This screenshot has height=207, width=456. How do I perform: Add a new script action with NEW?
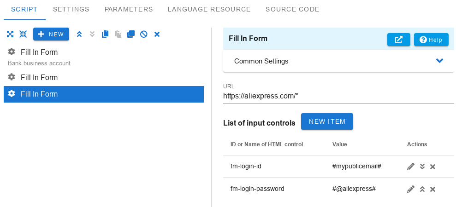[51, 34]
